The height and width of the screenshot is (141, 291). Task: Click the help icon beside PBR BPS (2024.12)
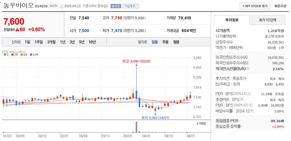(x=251, y=105)
